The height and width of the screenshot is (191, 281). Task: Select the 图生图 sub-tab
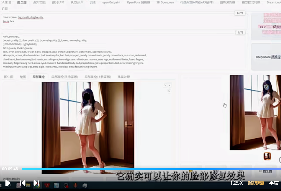tap(9, 77)
